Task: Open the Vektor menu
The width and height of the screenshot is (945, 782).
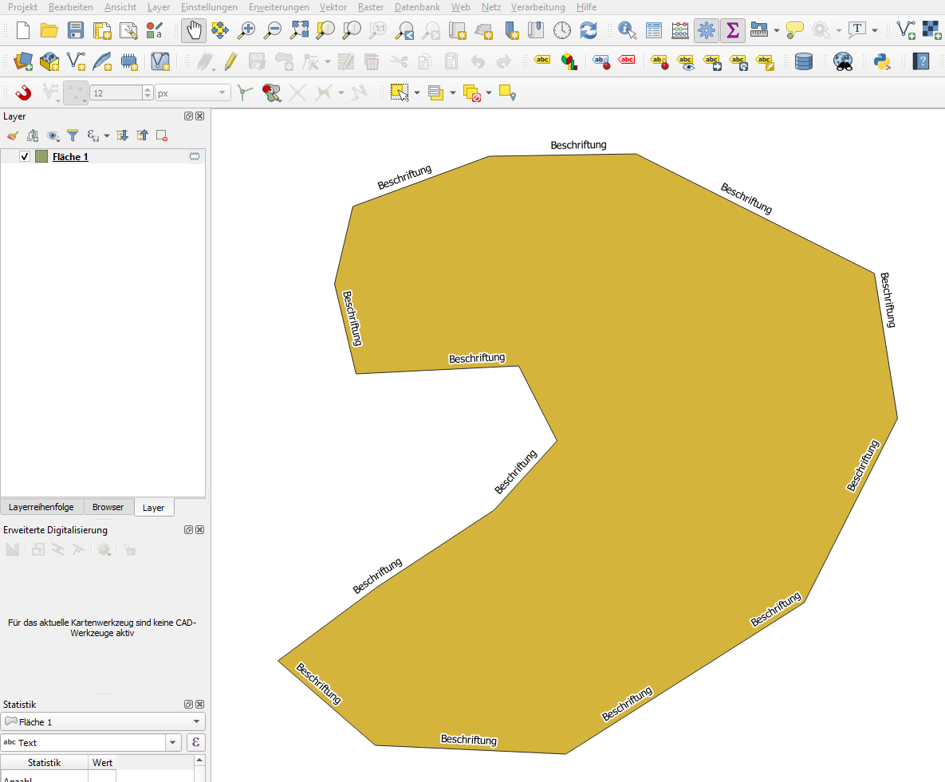Action: click(333, 7)
